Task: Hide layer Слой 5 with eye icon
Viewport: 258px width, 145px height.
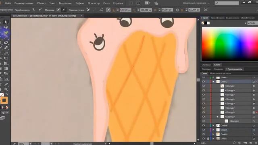Action: [204, 130]
